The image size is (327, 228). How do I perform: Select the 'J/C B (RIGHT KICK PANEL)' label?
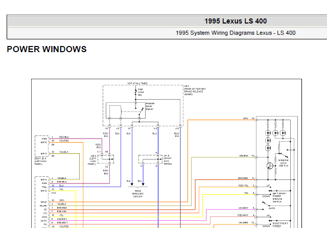[x=168, y=159]
